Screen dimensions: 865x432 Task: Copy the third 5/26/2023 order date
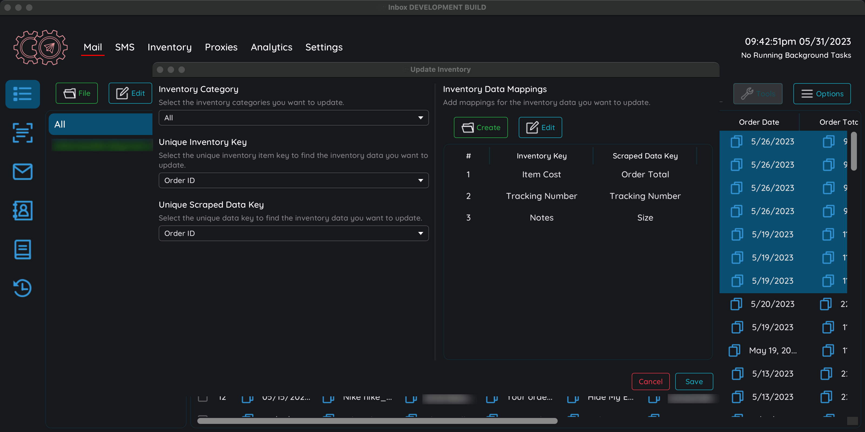pyautogui.click(x=736, y=188)
